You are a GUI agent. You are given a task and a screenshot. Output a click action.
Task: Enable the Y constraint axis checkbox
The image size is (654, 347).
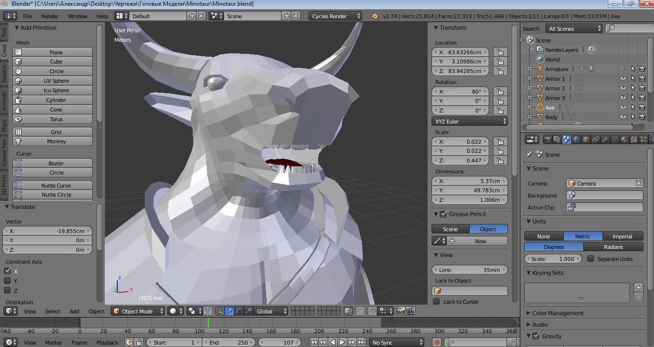click(x=7, y=281)
